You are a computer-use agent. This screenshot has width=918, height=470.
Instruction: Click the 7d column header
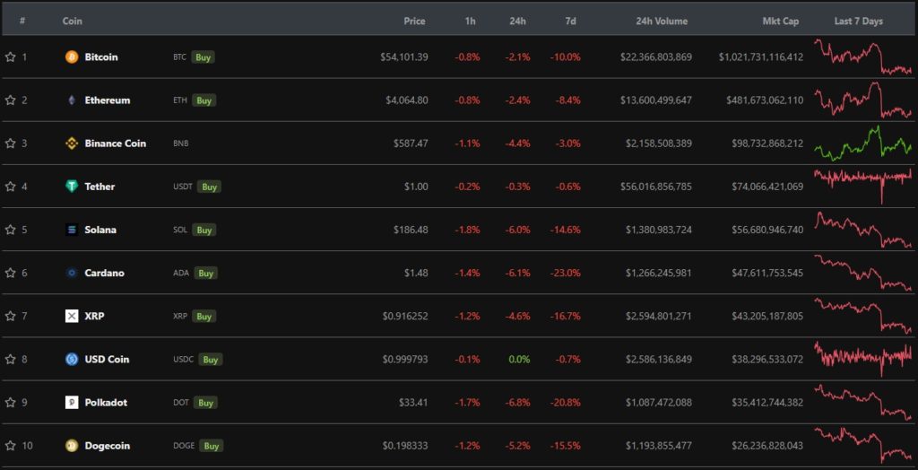[571, 21]
